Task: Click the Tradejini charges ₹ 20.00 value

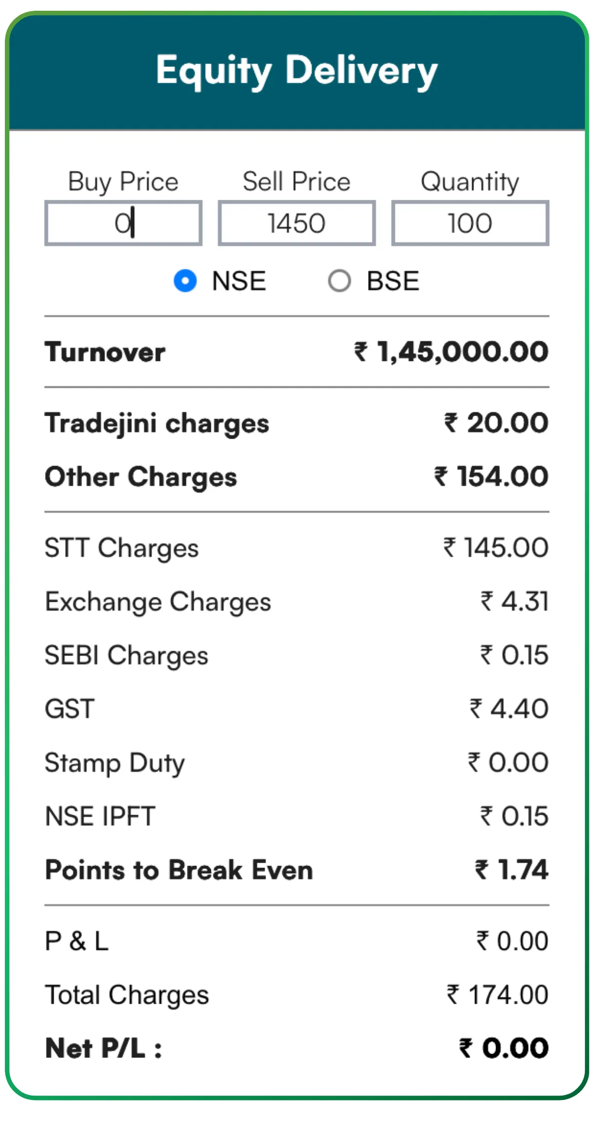Action: point(496,423)
